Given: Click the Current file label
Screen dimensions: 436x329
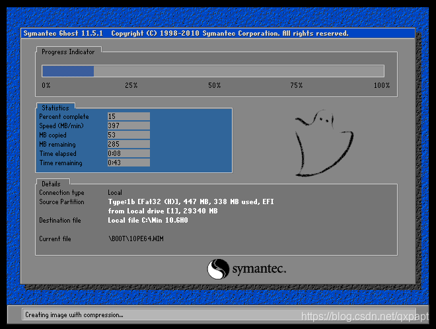Looking at the screenshot, I should click(x=55, y=238).
